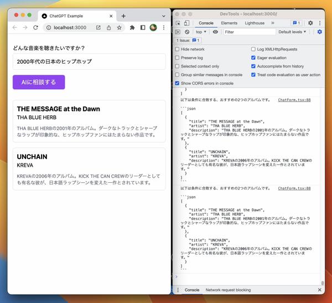Check the Preserve log checkbox
This screenshot has width=332, height=303.
[x=177, y=58]
